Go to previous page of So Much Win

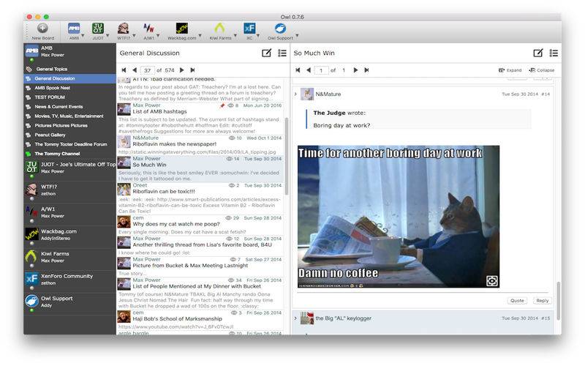pyautogui.click(x=309, y=70)
